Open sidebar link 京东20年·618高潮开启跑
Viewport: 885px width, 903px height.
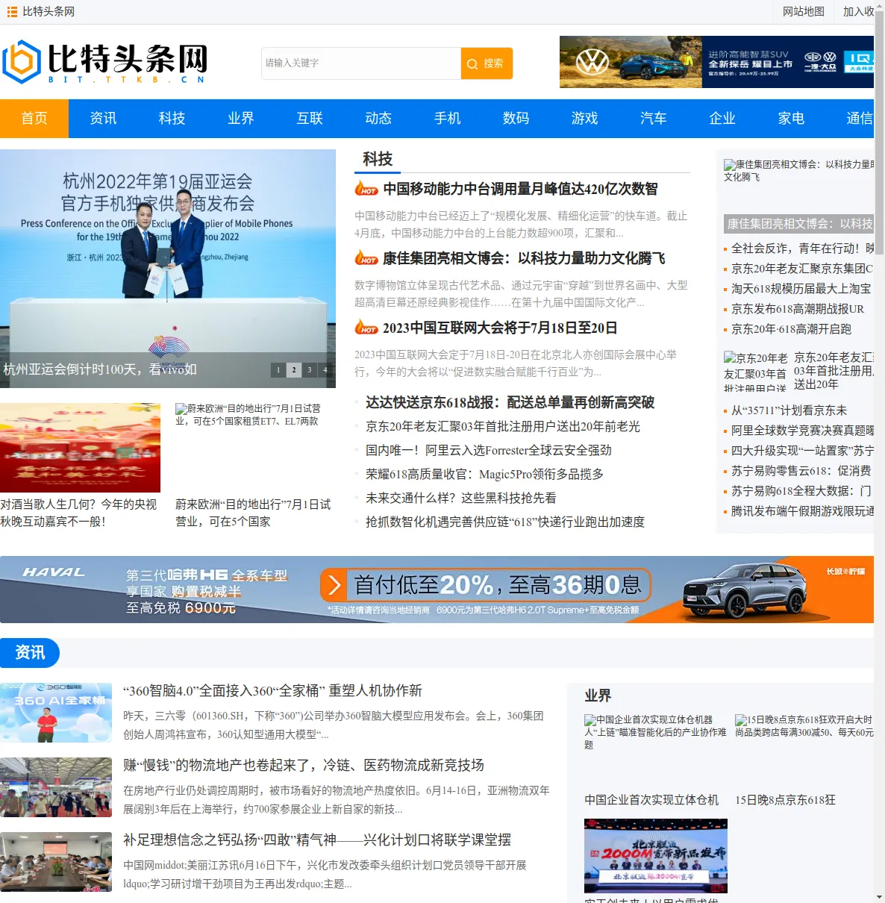[x=791, y=328]
